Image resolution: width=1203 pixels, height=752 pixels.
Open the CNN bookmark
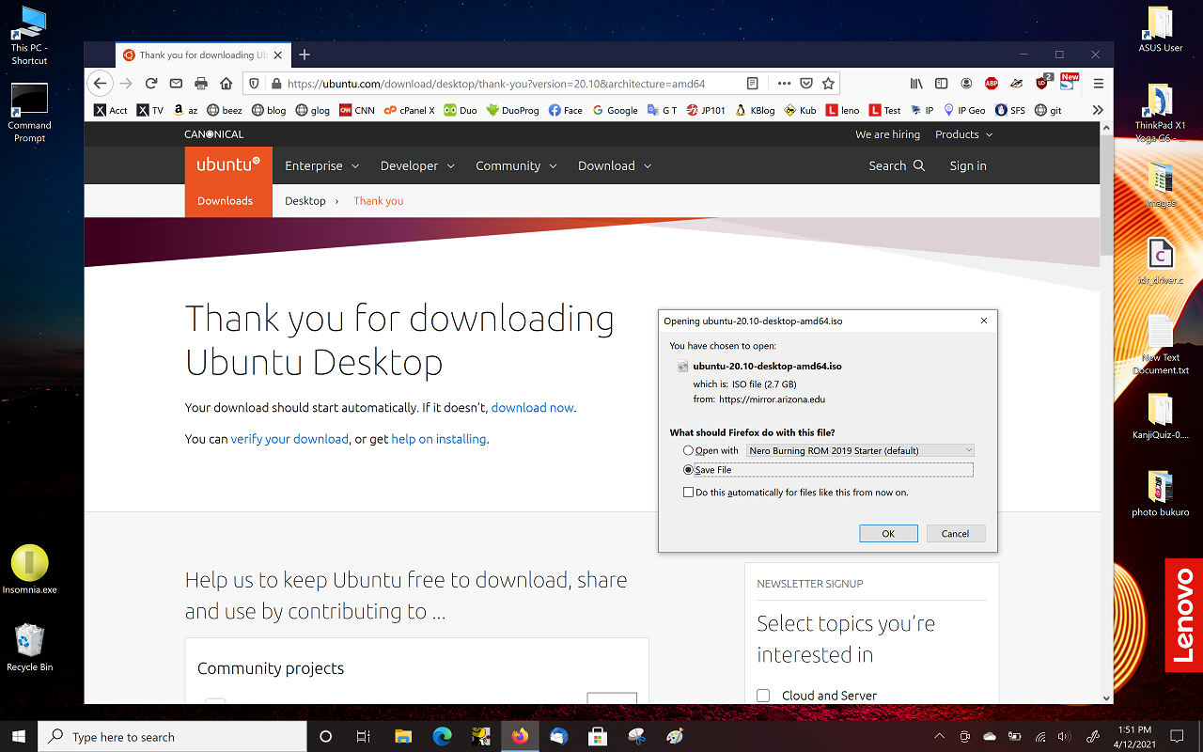357,110
